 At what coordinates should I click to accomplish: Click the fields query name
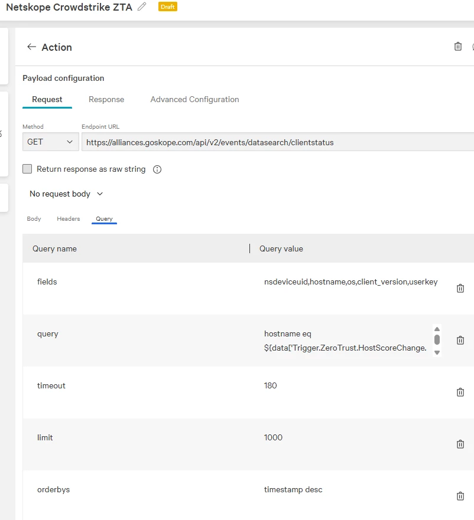pos(47,282)
